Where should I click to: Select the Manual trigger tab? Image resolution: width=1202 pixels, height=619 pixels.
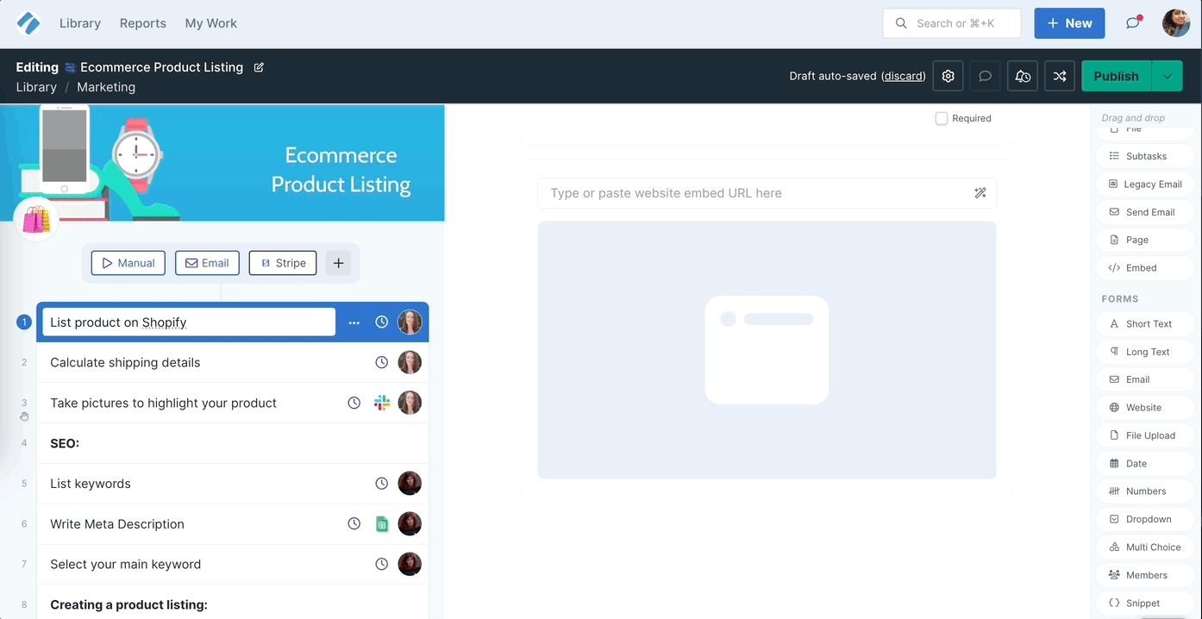(128, 263)
